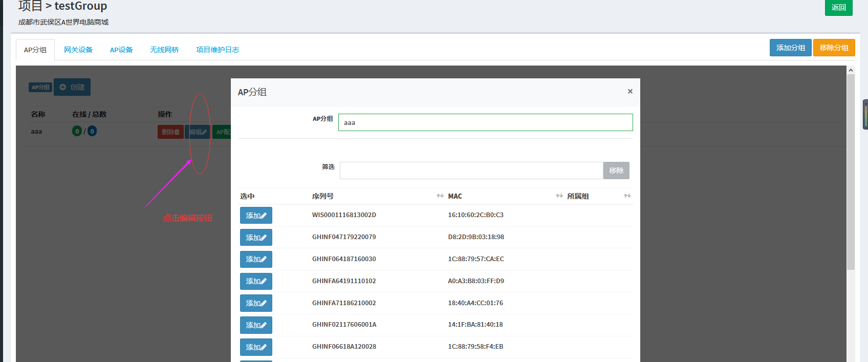Click the add button for WIS0001116813002D
This screenshot has height=362, width=868.
256,216
